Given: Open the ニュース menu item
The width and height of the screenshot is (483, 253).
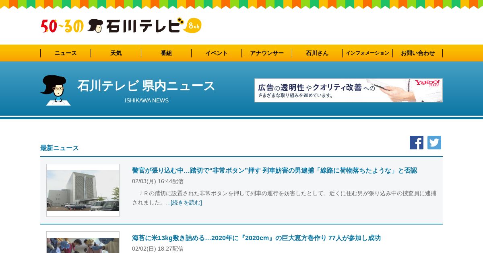Looking at the screenshot, I should coord(66,53).
